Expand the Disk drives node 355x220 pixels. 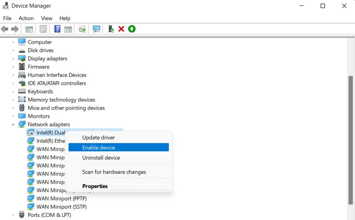tap(13, 50)
